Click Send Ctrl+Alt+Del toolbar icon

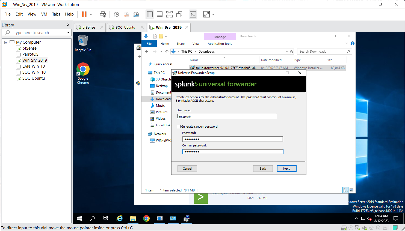click(103, 14)
